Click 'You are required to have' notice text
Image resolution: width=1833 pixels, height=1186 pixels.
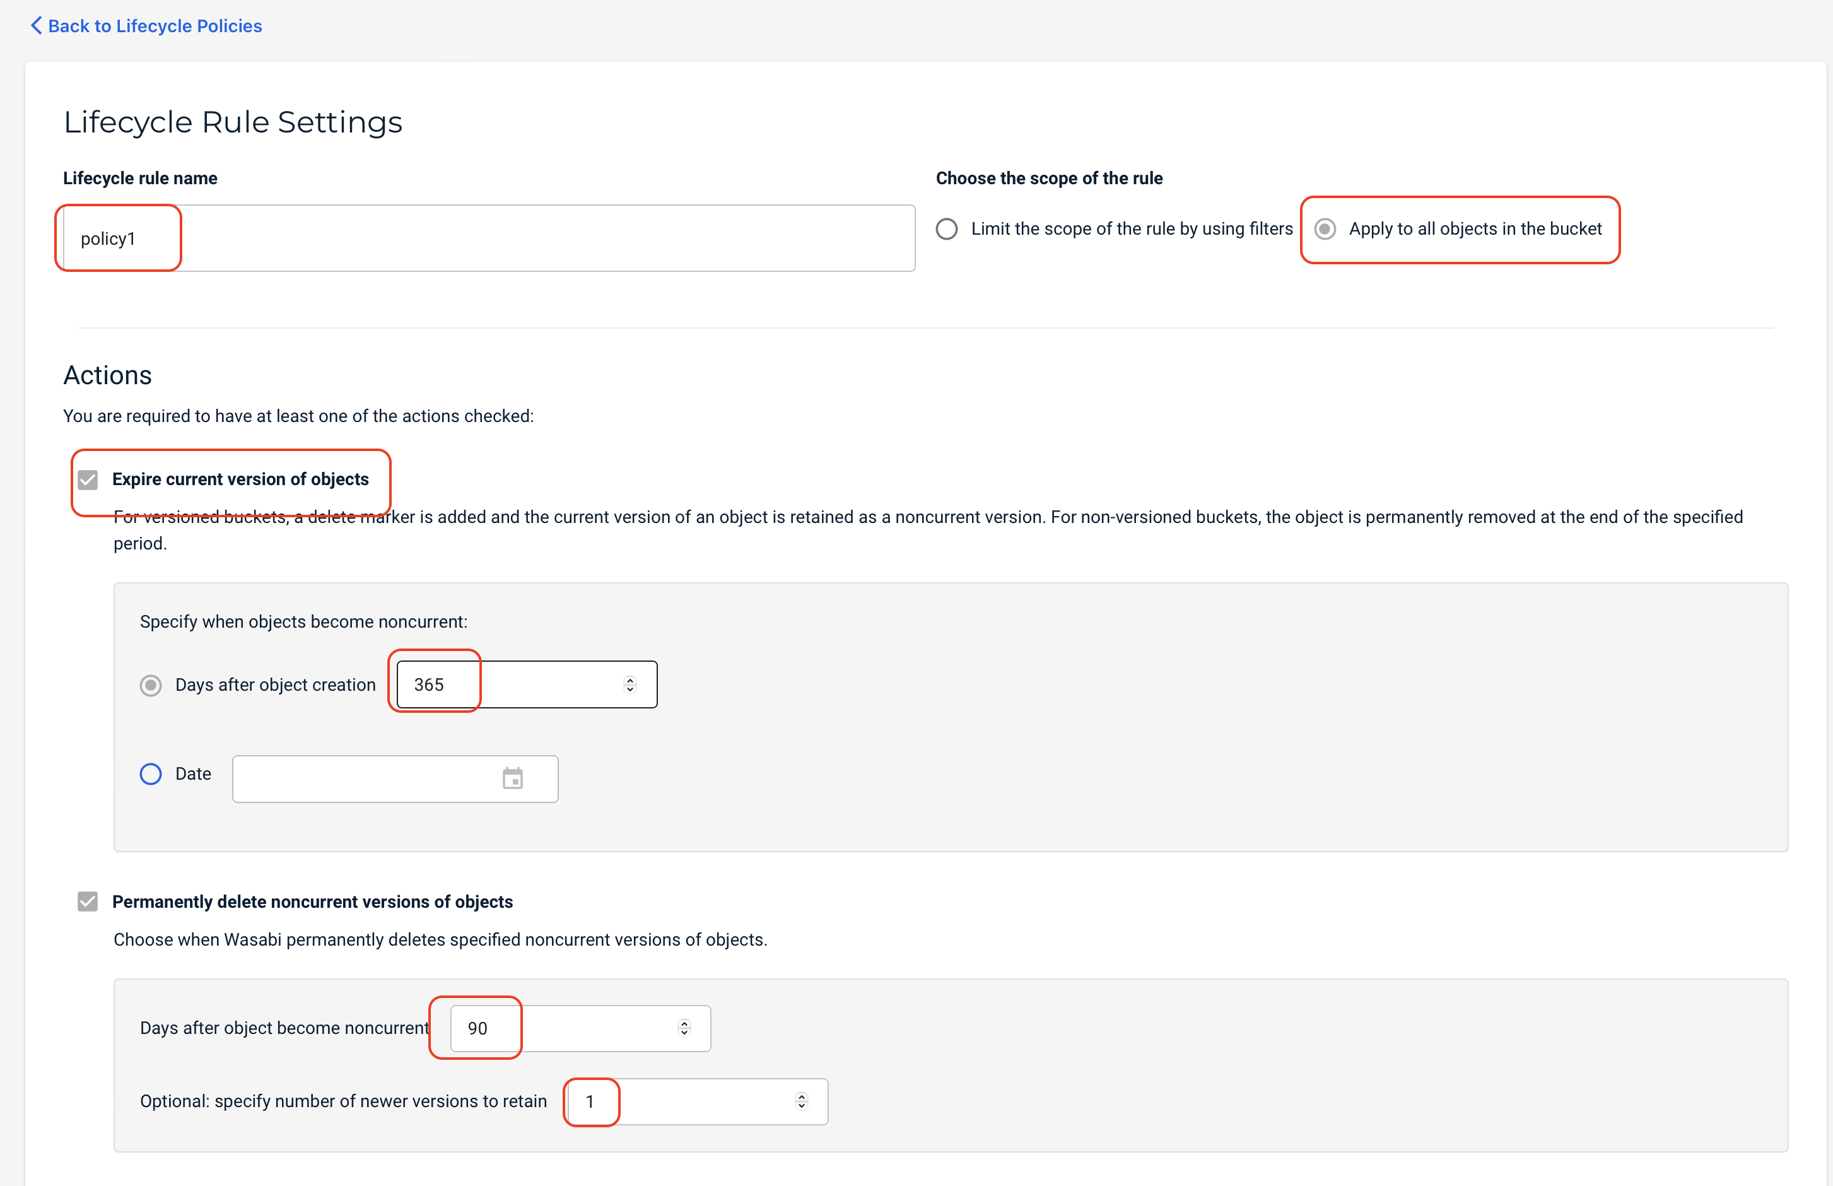click(298, 416)
